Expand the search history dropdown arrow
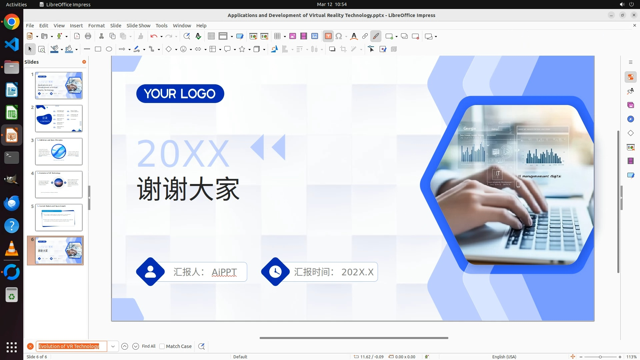The image size is (640, 360). click(113, 346)
